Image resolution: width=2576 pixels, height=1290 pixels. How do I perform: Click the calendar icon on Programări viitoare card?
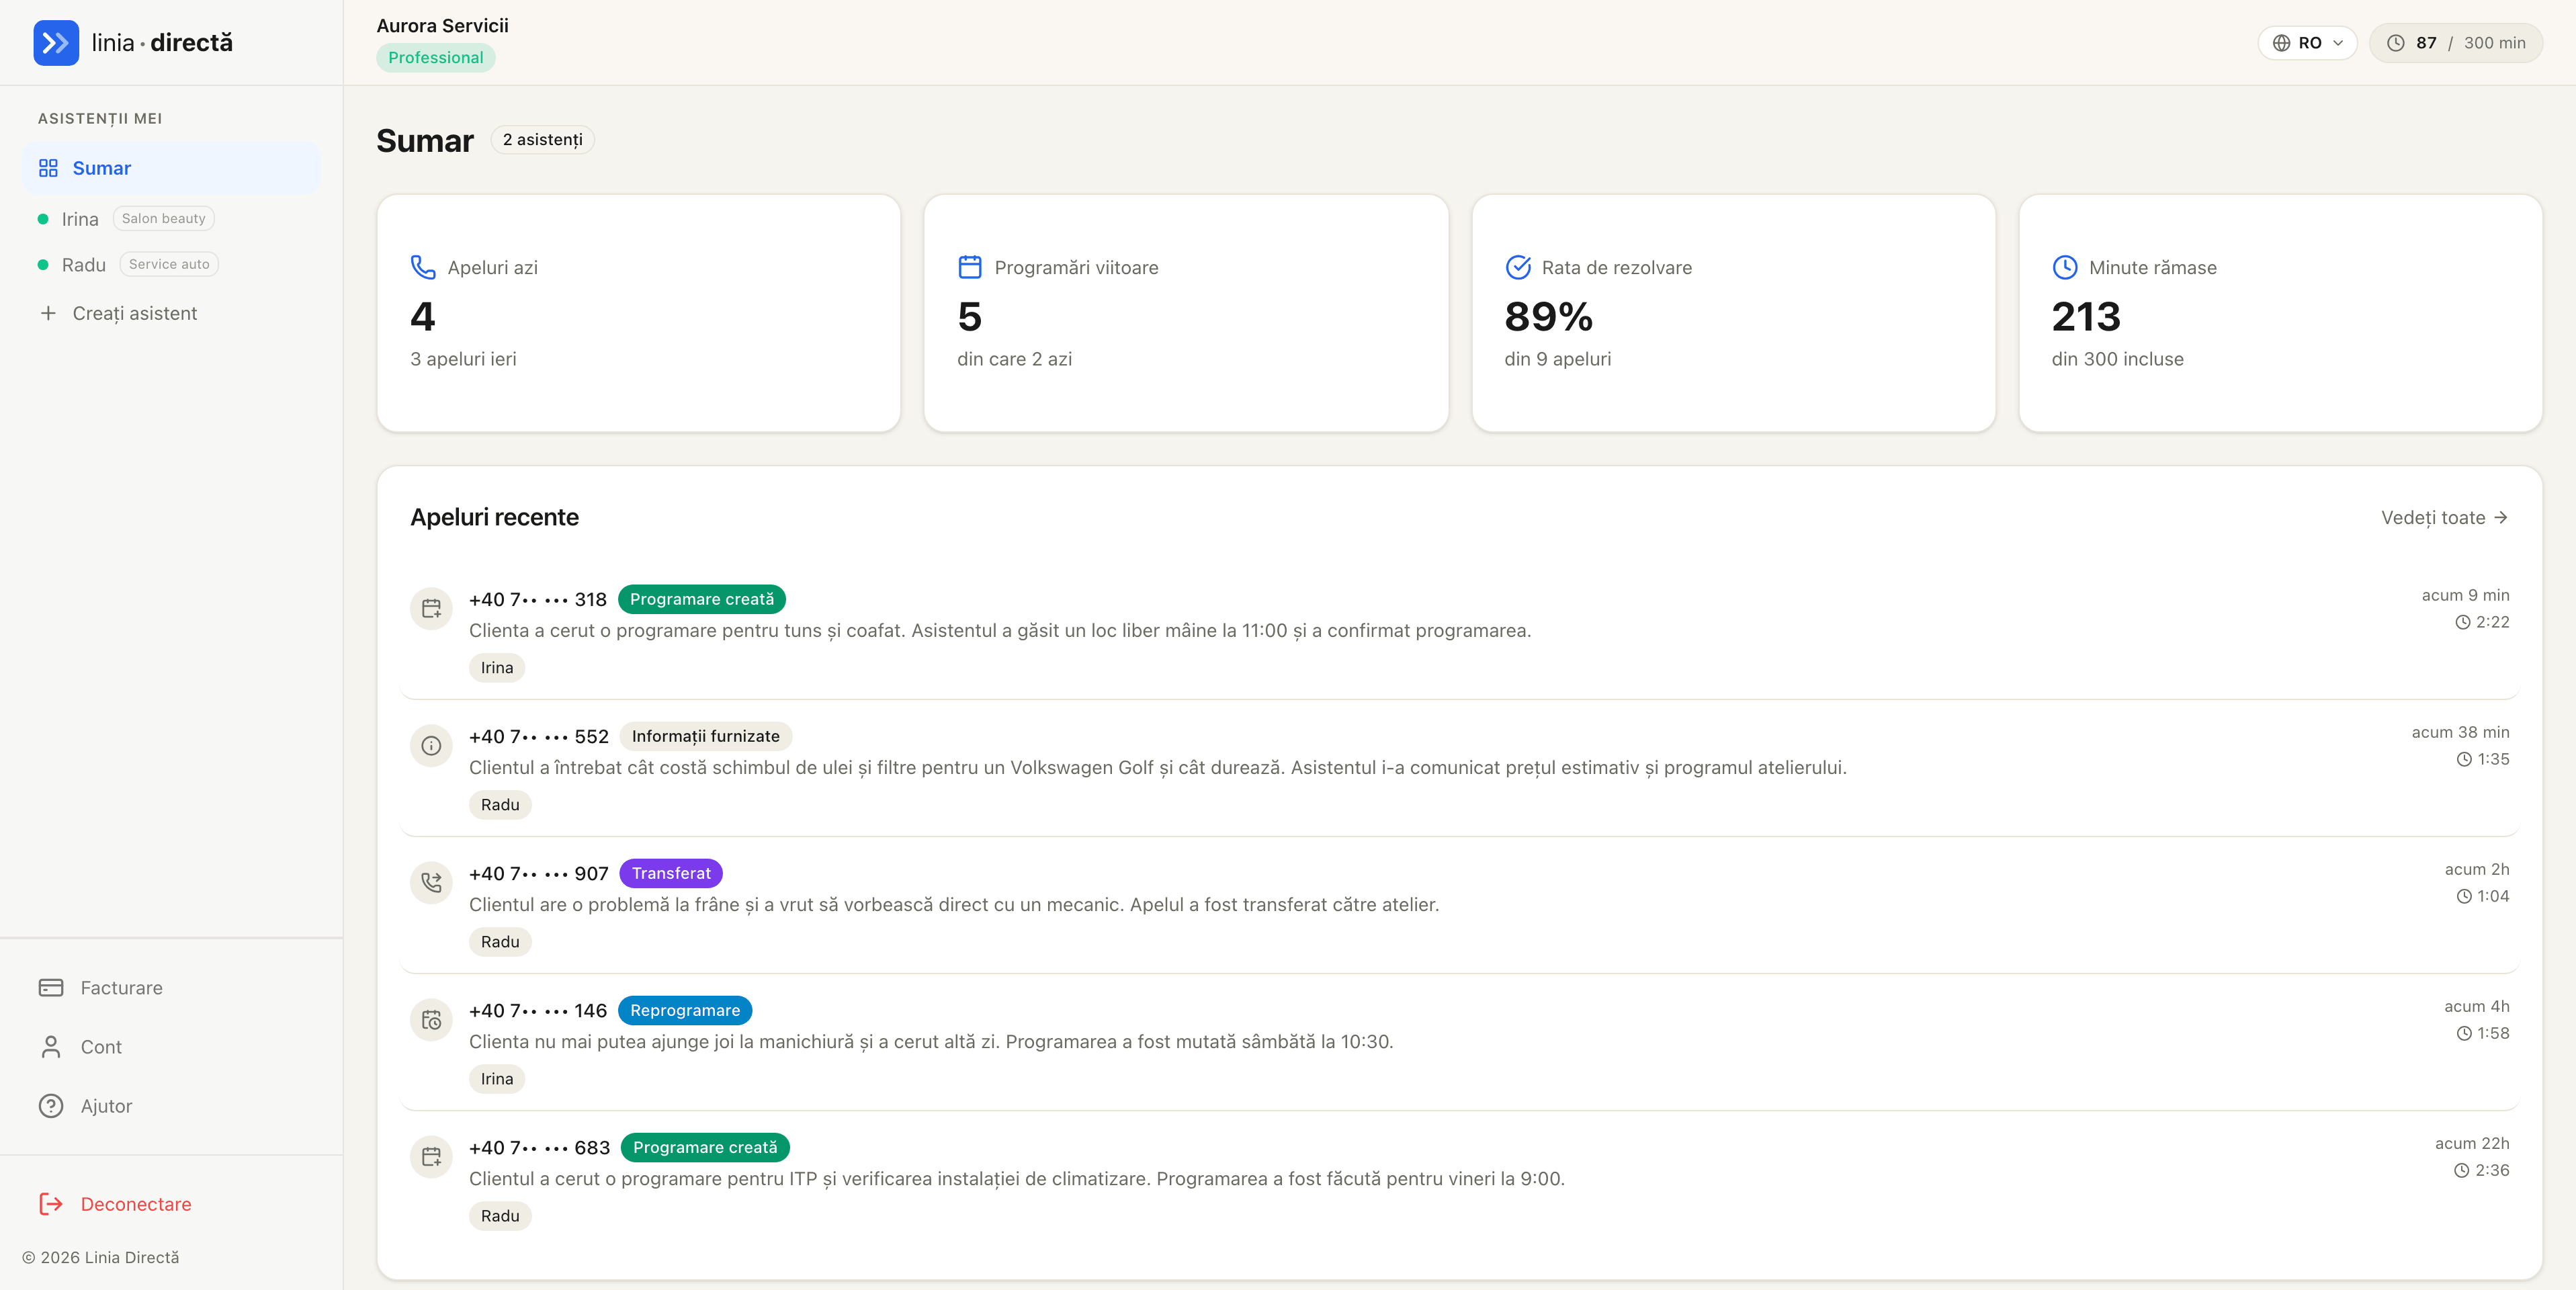[x=970, y=267]
